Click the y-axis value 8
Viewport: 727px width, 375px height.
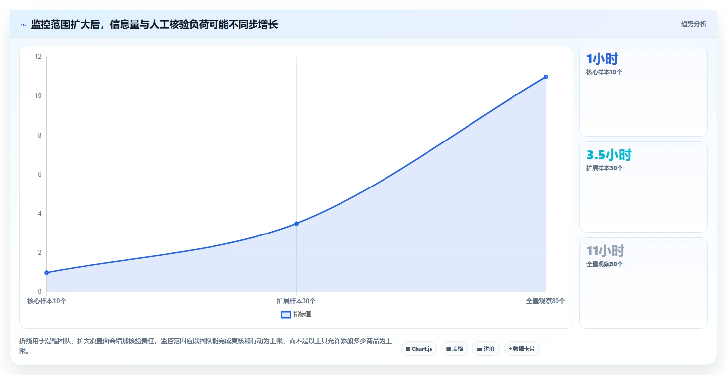(x=40, y=135)
